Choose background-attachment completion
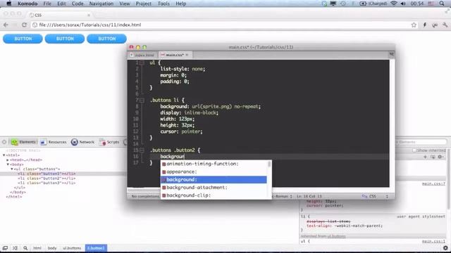 (214, 188)
